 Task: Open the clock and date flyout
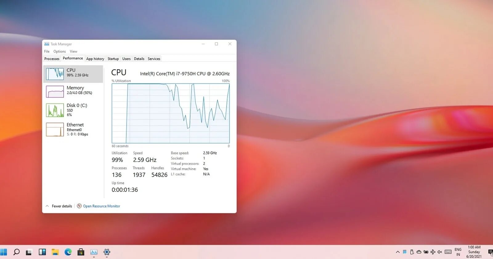[x=474, y=252]
